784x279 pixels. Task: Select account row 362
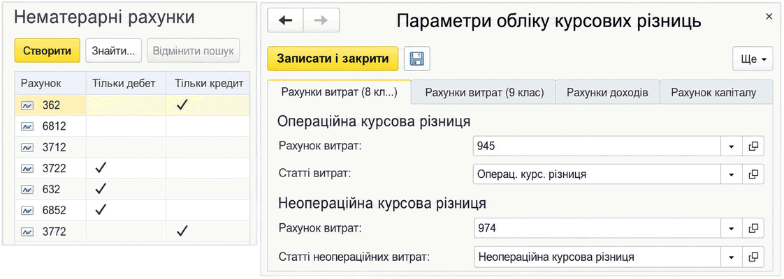(x=133, y=105)
